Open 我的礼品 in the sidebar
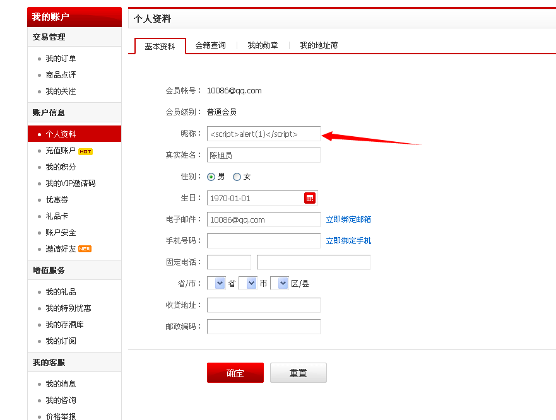The height and width of the screenshot is (420, 556). (x=61, y=292)
